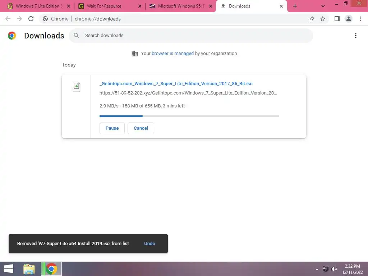368x276 pixels.
Task: Close the Wait For Resource tab
Action: 140,6
